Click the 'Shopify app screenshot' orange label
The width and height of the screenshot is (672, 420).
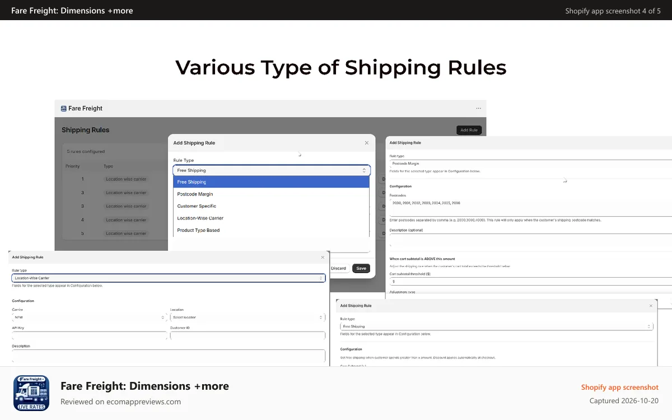pos(620,388)
